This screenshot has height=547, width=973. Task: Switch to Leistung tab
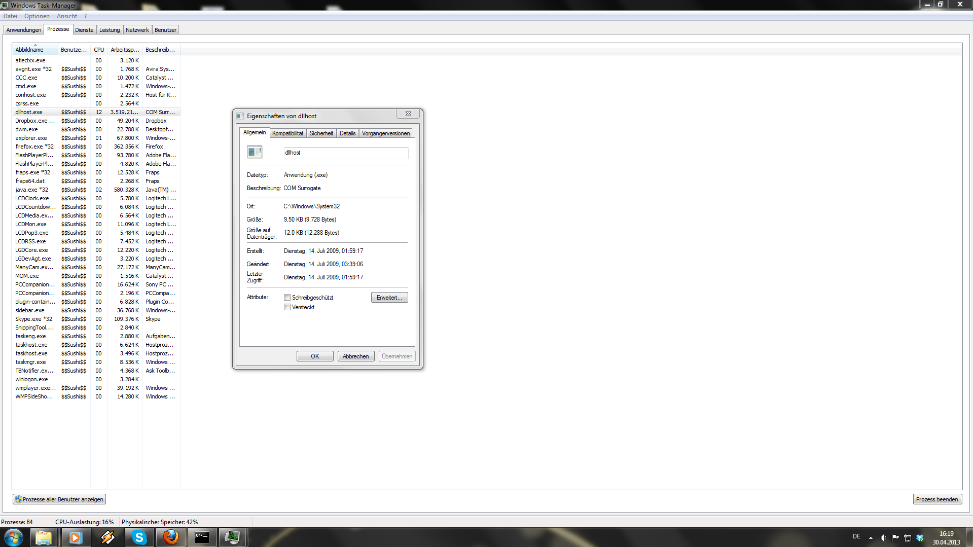pyautogui.click(x=110, y=30)
